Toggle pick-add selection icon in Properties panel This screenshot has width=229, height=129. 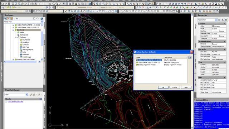[219, 20]
